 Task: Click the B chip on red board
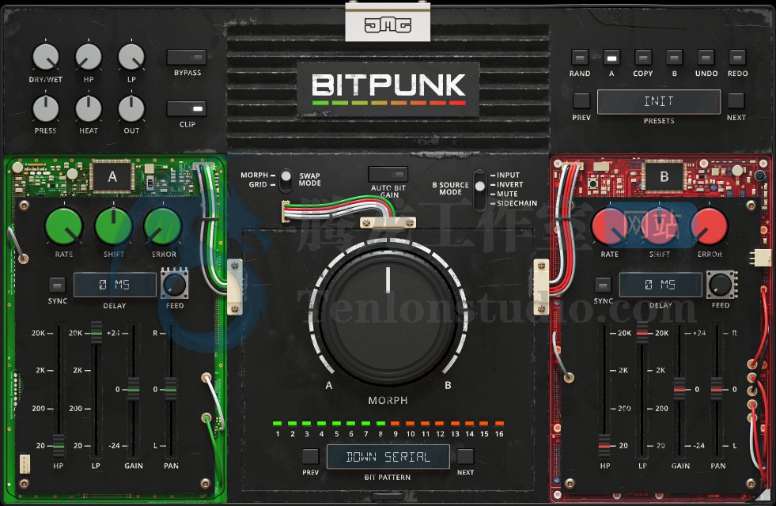[664, 176]
